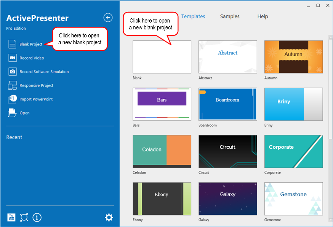333x227 pixels.
Task: Select the Circuit template thumbnail
Action: tap(228, 151)
